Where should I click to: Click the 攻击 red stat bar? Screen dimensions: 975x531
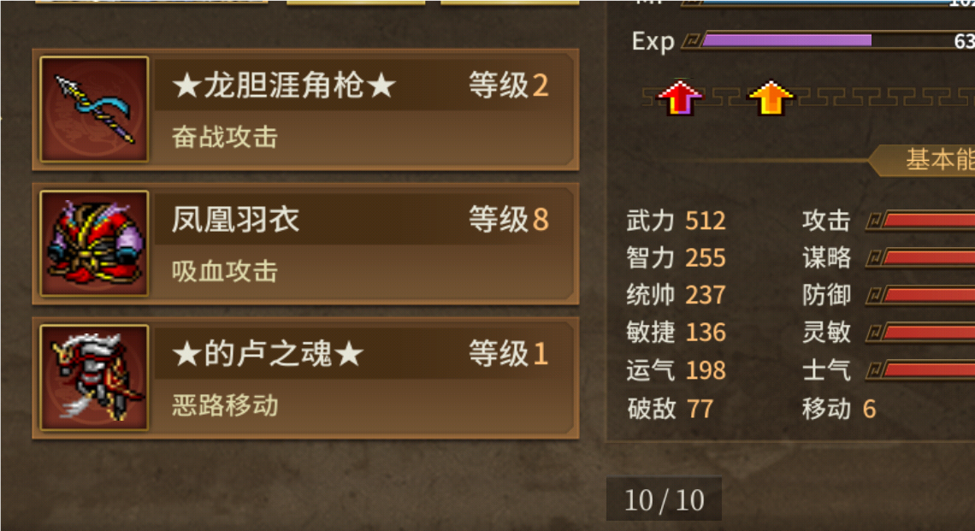pyautogui.click(x=920, y=220)
